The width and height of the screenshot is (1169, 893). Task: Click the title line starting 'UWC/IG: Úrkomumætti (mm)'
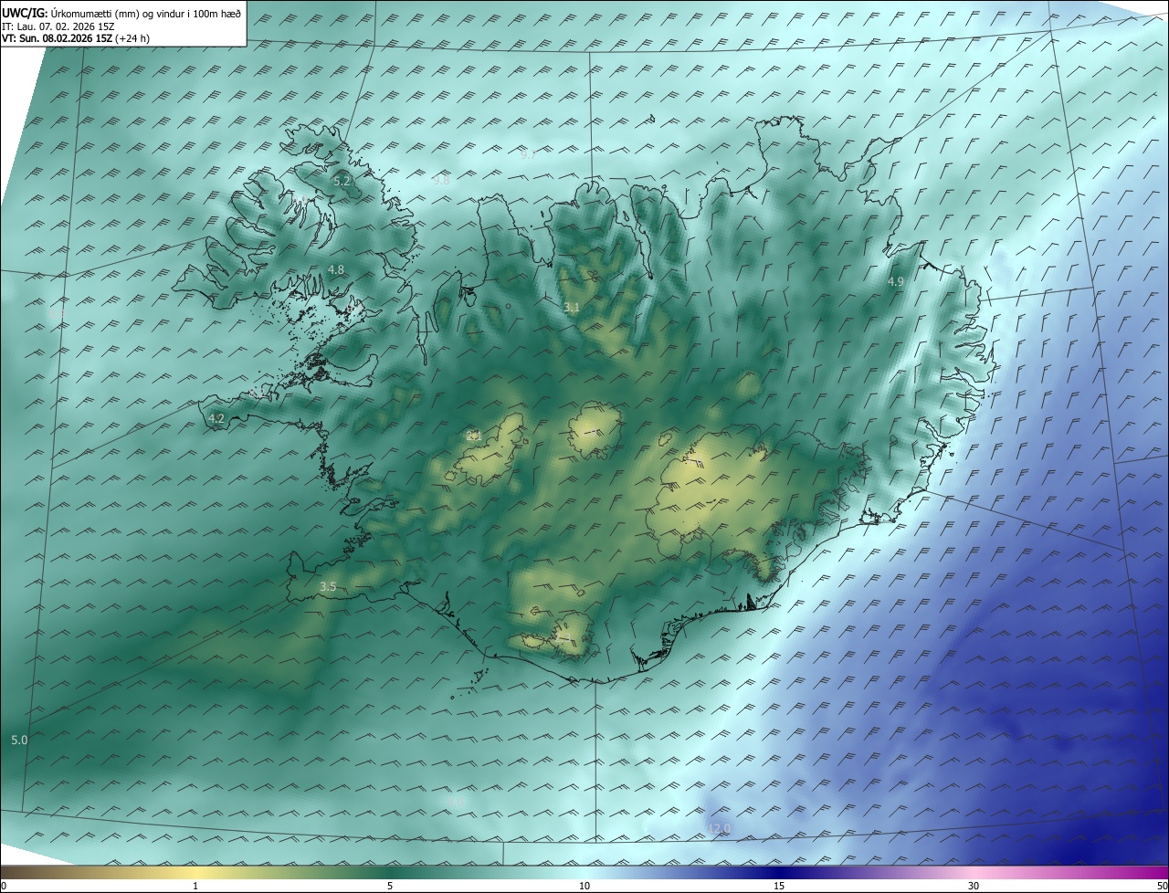pos(121,13)
